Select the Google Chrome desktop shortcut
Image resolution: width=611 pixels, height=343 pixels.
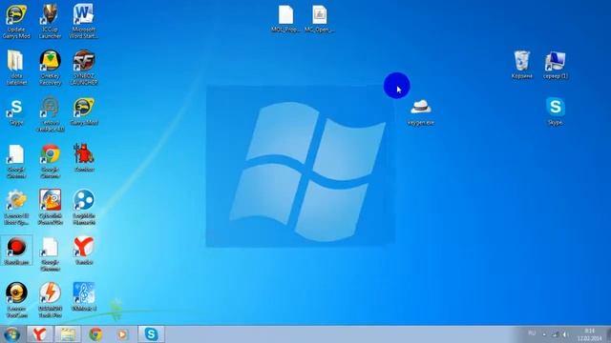tap(50, 161)
